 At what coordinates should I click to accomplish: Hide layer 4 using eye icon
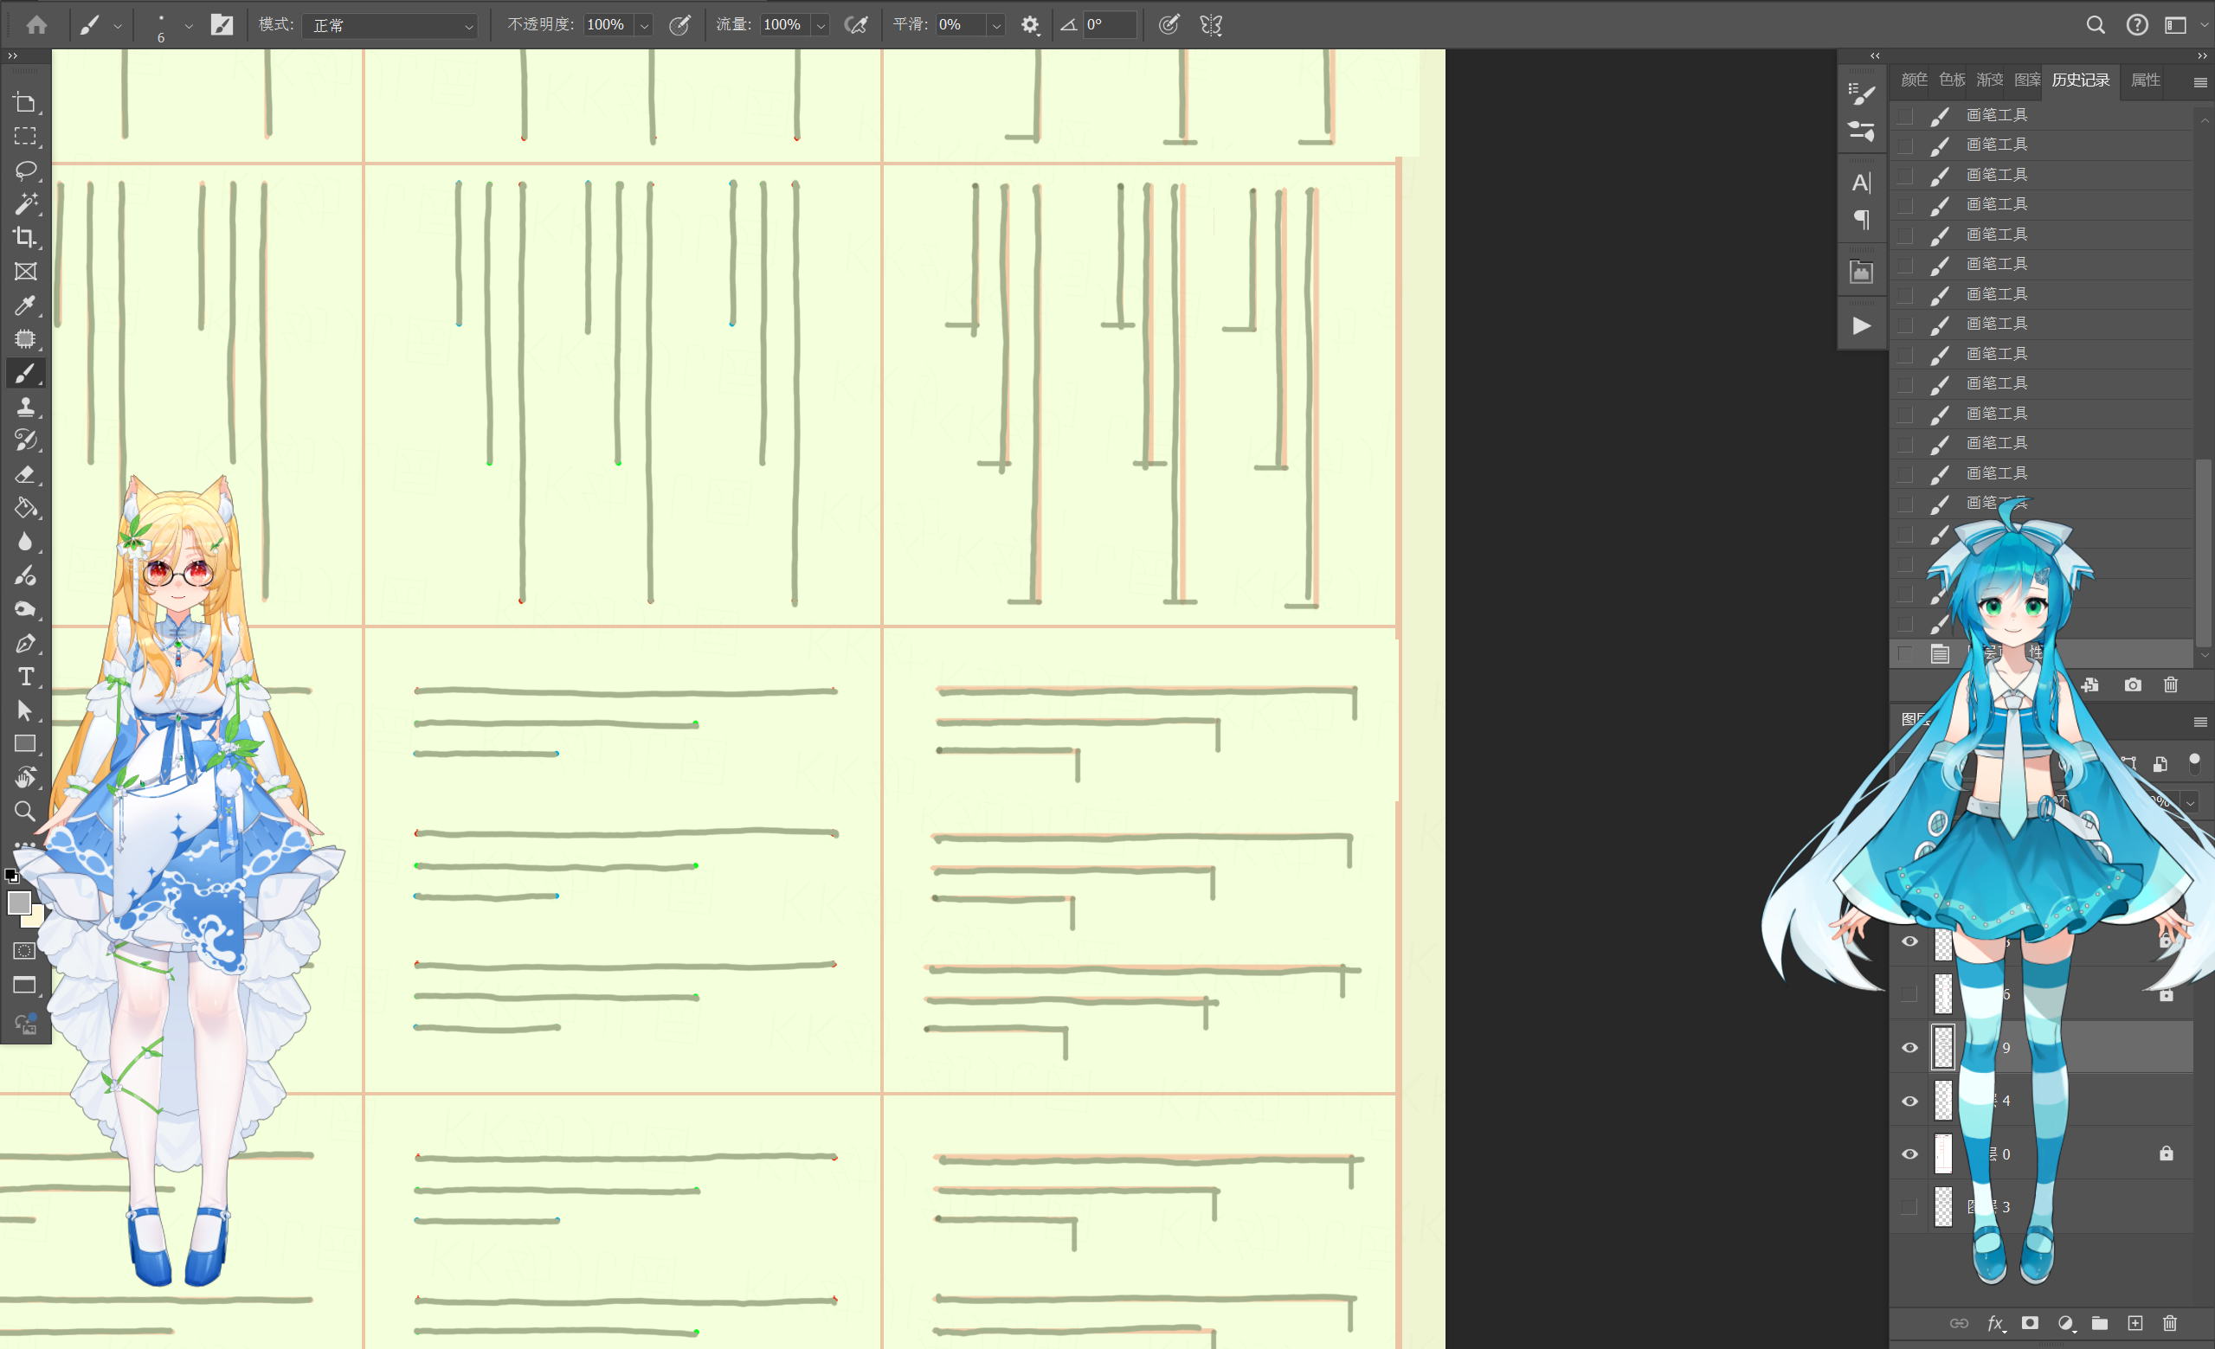pyautogui.click(x=1909, y=1101)
